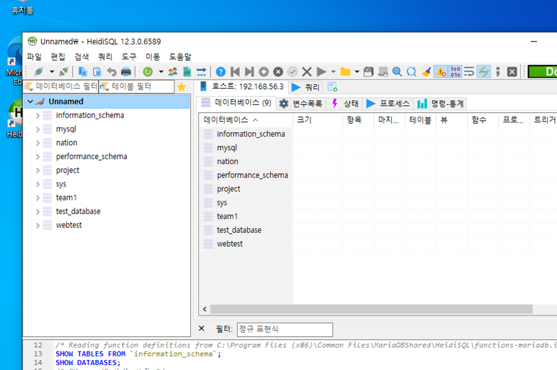Screen dimensions: 557x370
Task: Switch to the 변수목록 tab
Action: click(x=301, y=103)
